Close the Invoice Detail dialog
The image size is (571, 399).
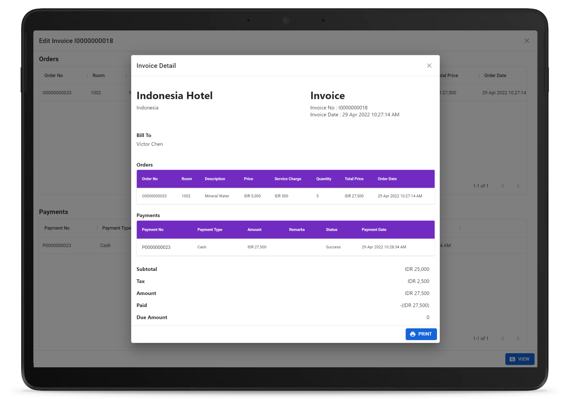click(429, 66)
